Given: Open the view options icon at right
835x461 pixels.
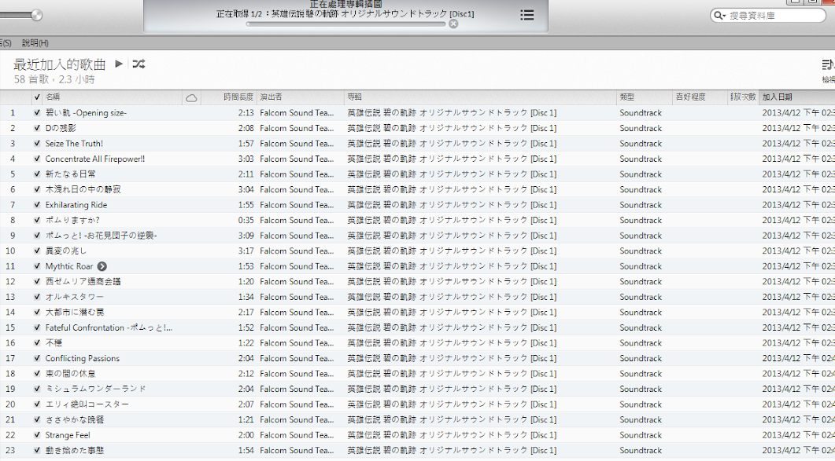Looking at the screenshot, I should click(828, 65).
